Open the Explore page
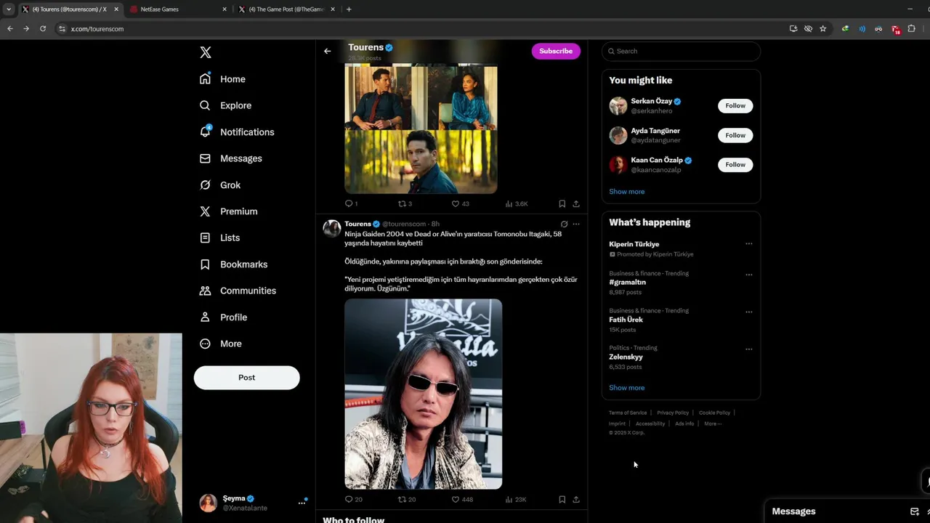The image size is (930, 523). click(x=226, y=105)
